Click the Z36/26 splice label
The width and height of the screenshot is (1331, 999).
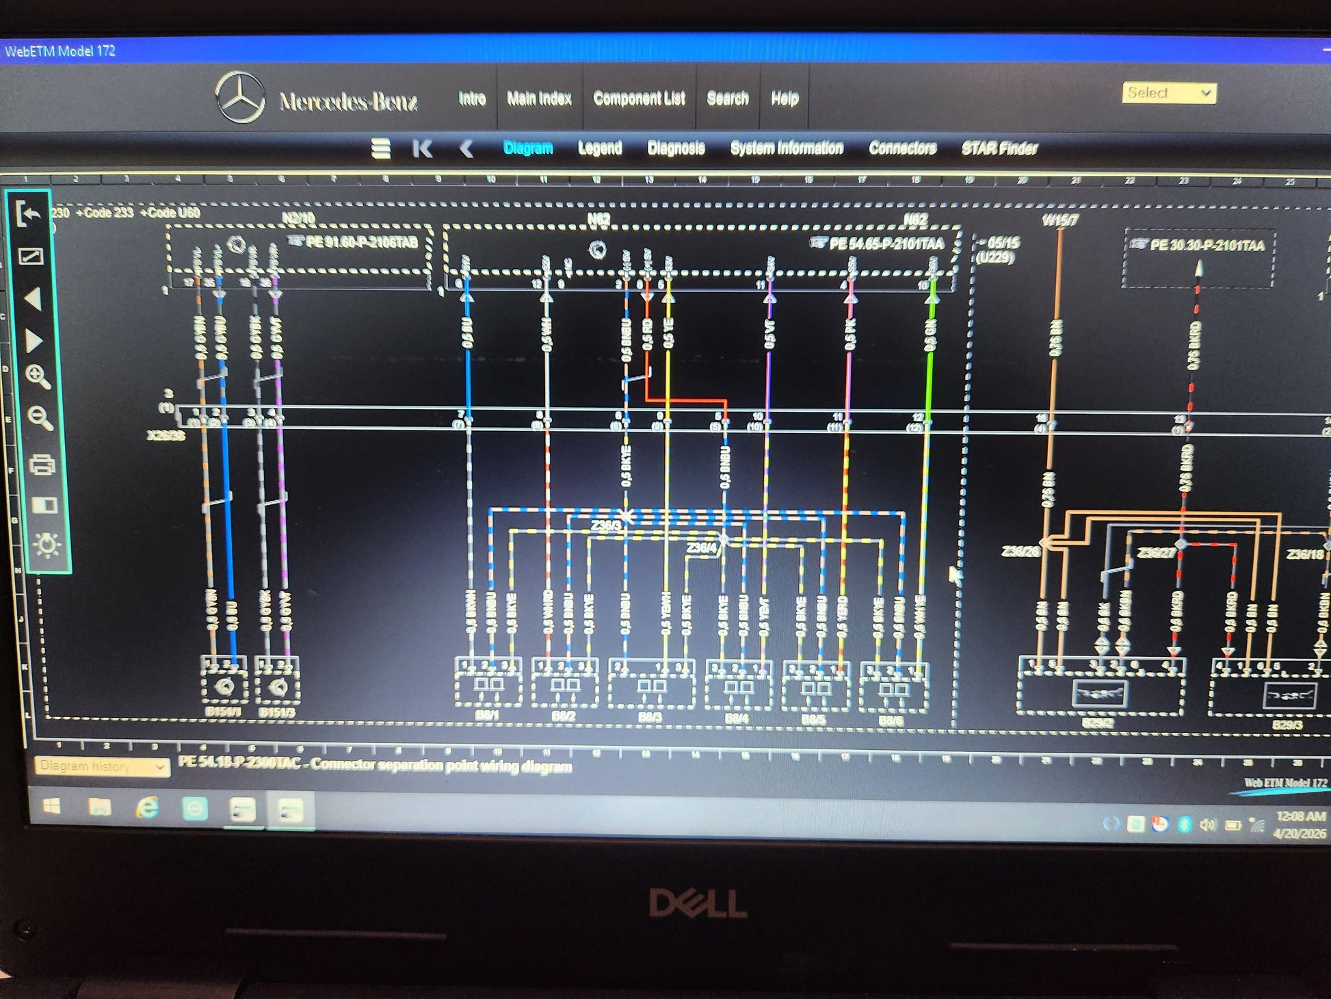point(1020,551)
